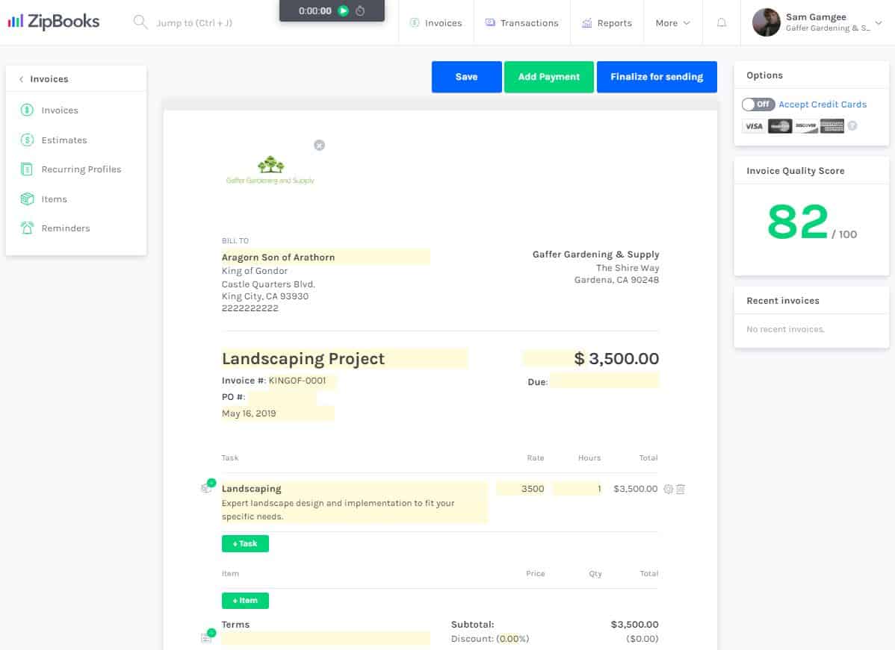895x650 pixels.
Task: Click the icon left of Terms
Action: tap(208, 637)
